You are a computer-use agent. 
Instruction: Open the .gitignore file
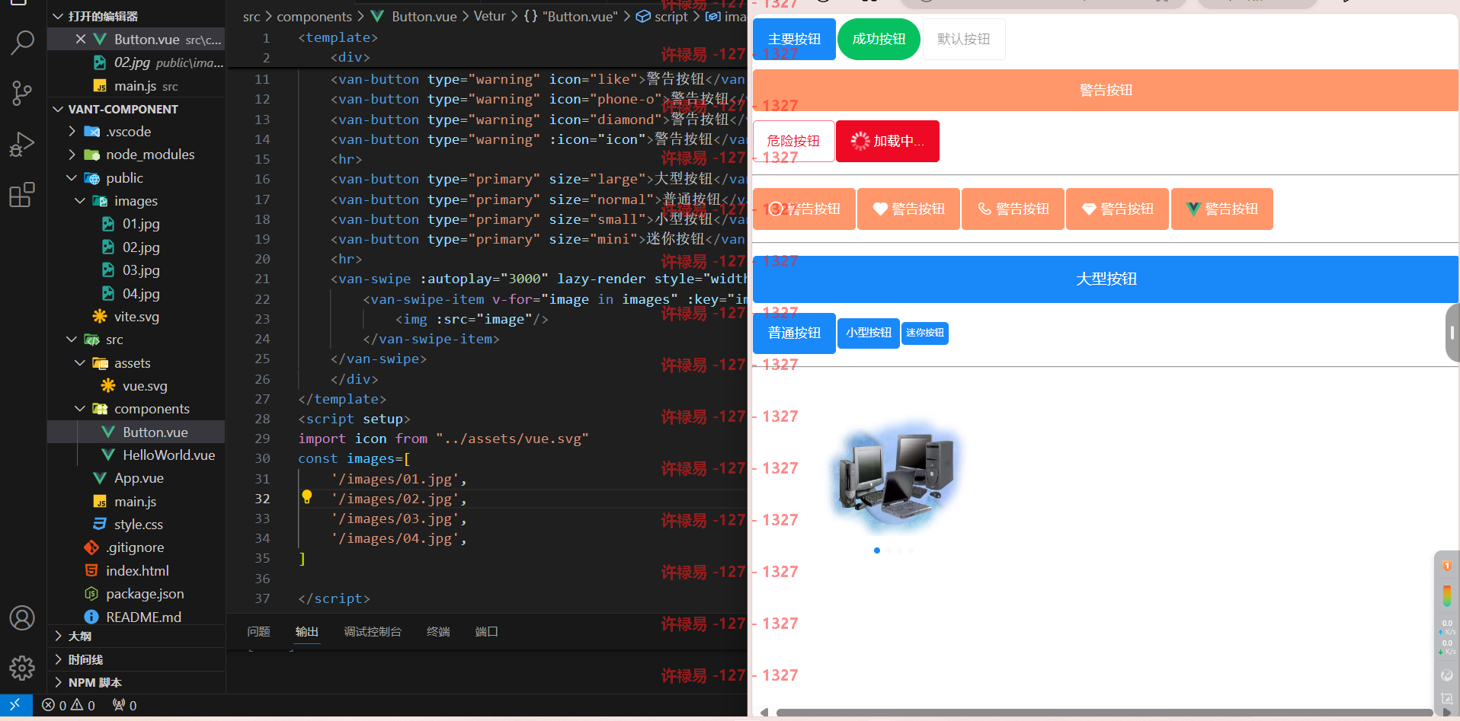tap(135, 547)
